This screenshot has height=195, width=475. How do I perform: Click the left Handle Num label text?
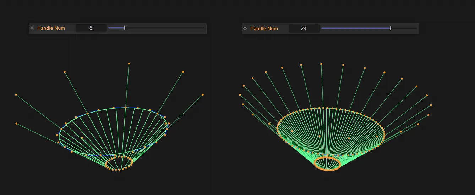click(x=51, y=28)
